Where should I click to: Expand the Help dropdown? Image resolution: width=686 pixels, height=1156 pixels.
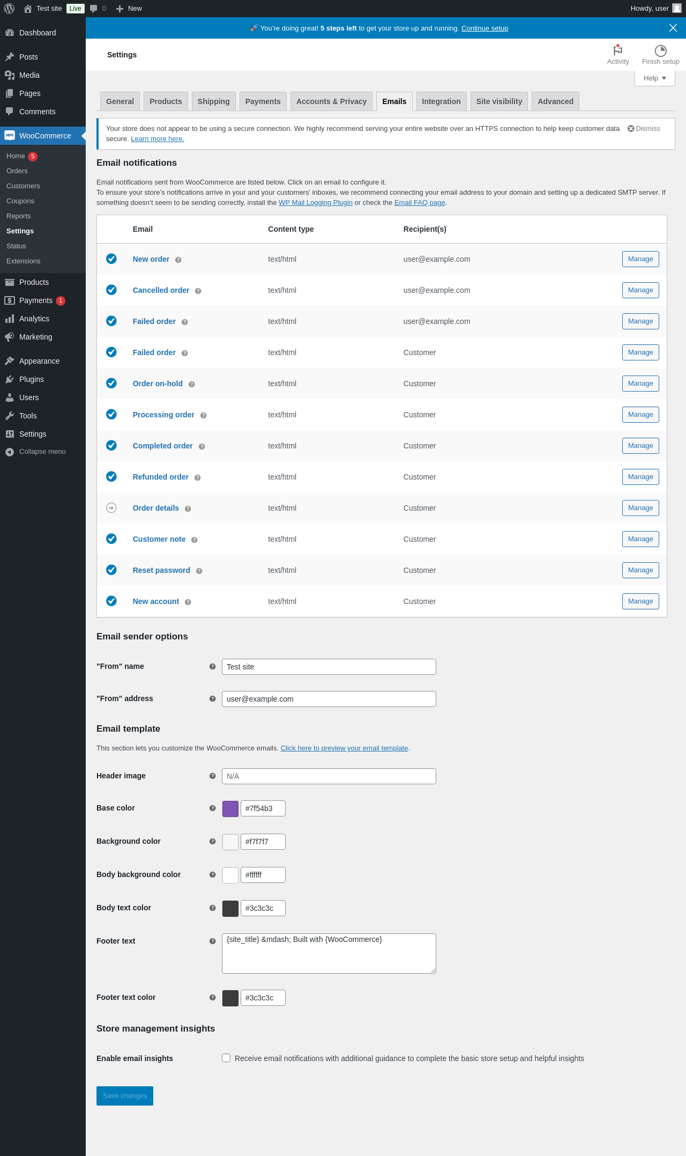[654, 78]
